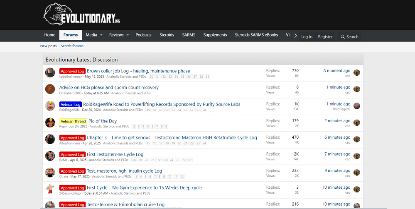The width and height of the screenshot is (415, 209).
Task: Click the Register button
Action: pos(325,37)
